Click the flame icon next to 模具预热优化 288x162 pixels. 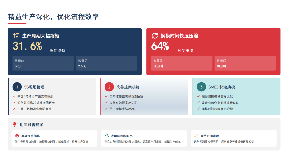click(x=17, y=136)
